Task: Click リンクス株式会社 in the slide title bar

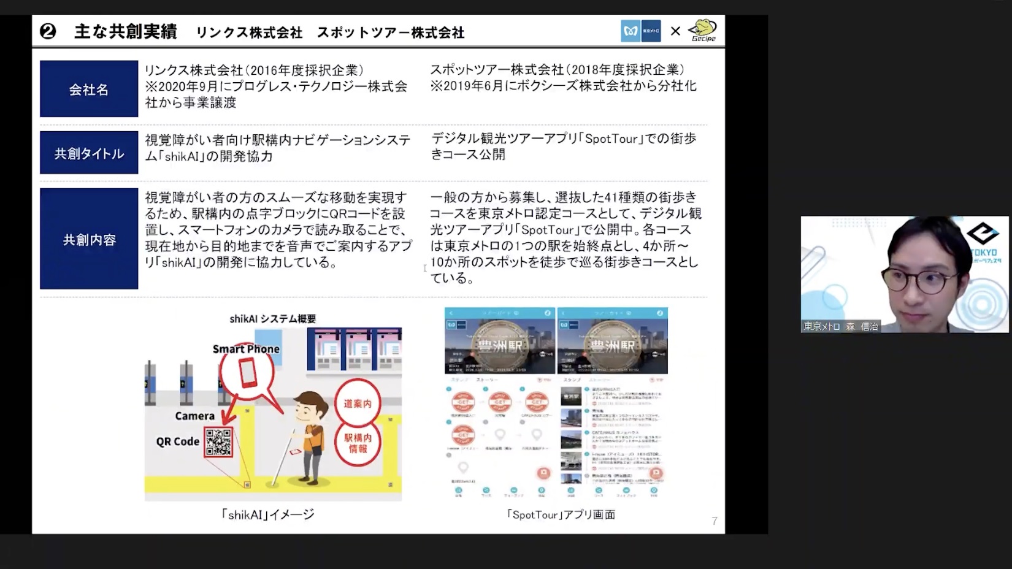Action: point(249,32)
